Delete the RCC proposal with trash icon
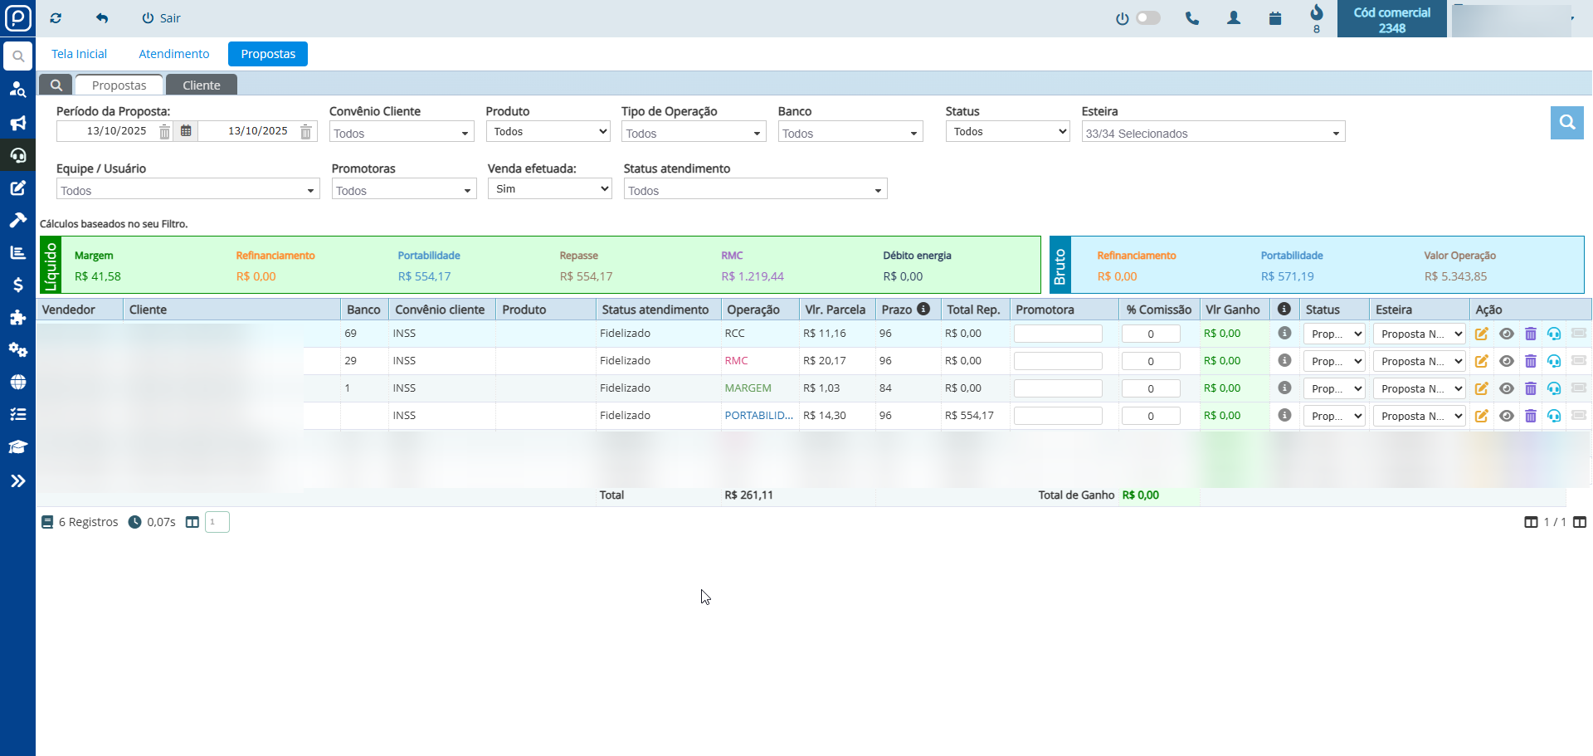The height and width of the screenshot is (756, 1593). [x=1531, y=334]
